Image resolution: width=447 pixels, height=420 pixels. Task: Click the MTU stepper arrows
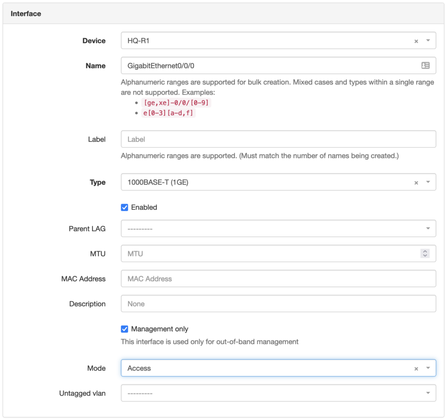[425, 253]
